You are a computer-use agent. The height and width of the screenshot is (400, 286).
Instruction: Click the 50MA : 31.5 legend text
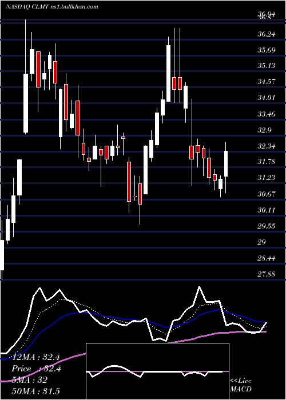[x=35, y=391]
